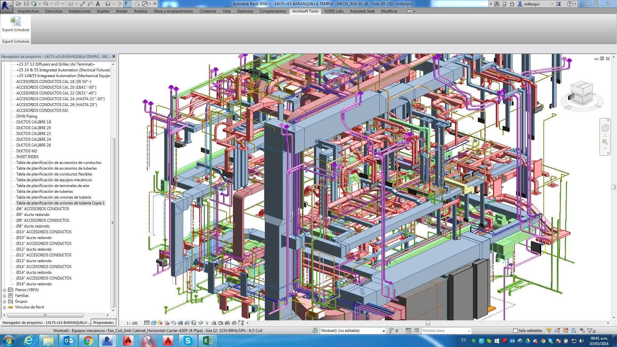Select the Text tool letter A icon
This screenshot has width=617, height=347.
(x=98, y=4)
